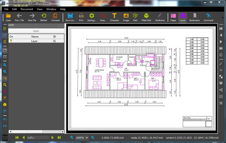Close the Layer panel
226x143 pixels.
63,26
